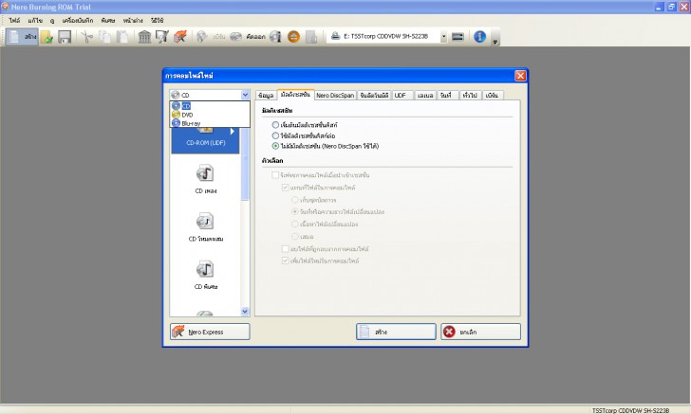
Task: Click the Disc Info toolbar icon
Action: click(x=276, y=37)
